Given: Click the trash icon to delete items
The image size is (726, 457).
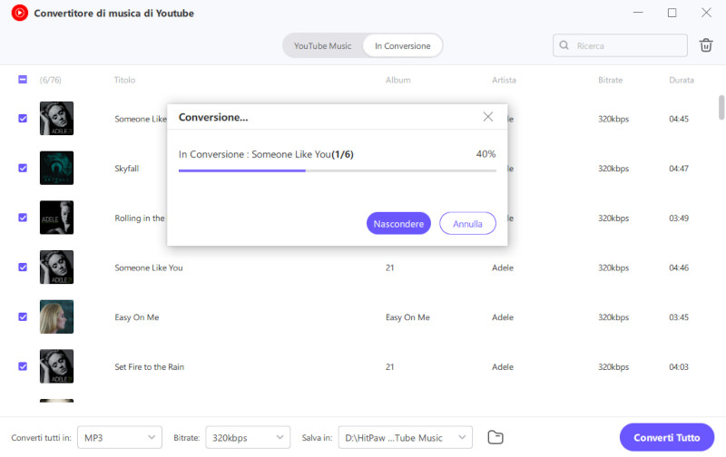Looking at the screenshot, I should coord(706,45).
